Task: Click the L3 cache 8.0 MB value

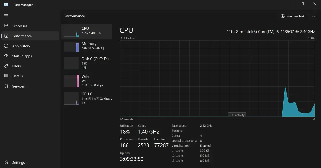Action: pos(205,161)
